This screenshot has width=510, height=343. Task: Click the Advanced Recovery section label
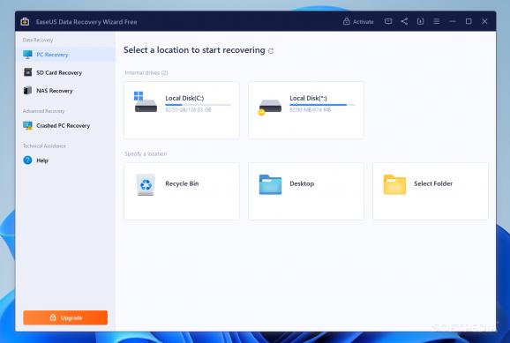tap(43, 111)
